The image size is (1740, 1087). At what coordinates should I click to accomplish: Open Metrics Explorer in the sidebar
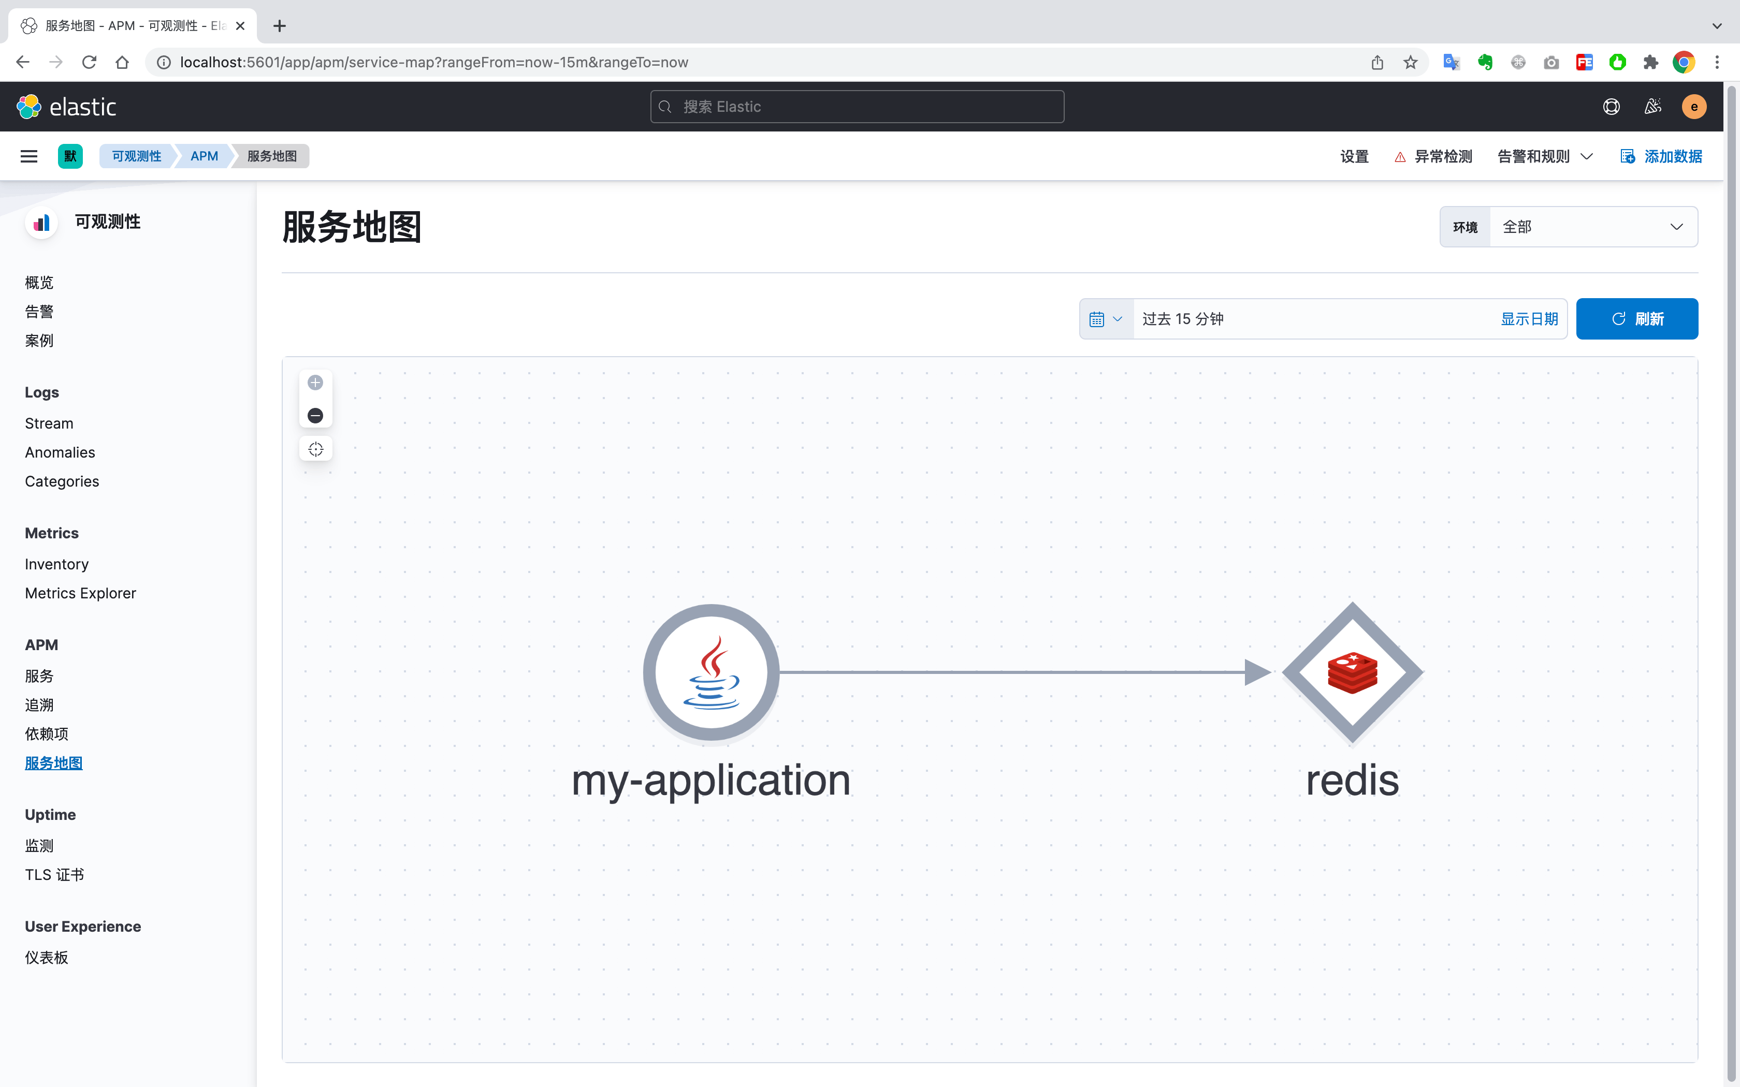[x=81, y=593]
